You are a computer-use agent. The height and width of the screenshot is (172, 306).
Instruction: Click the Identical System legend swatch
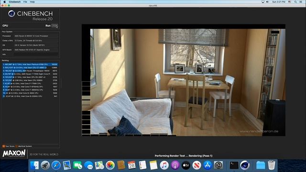pyautogui.click(x=16, y=146)
